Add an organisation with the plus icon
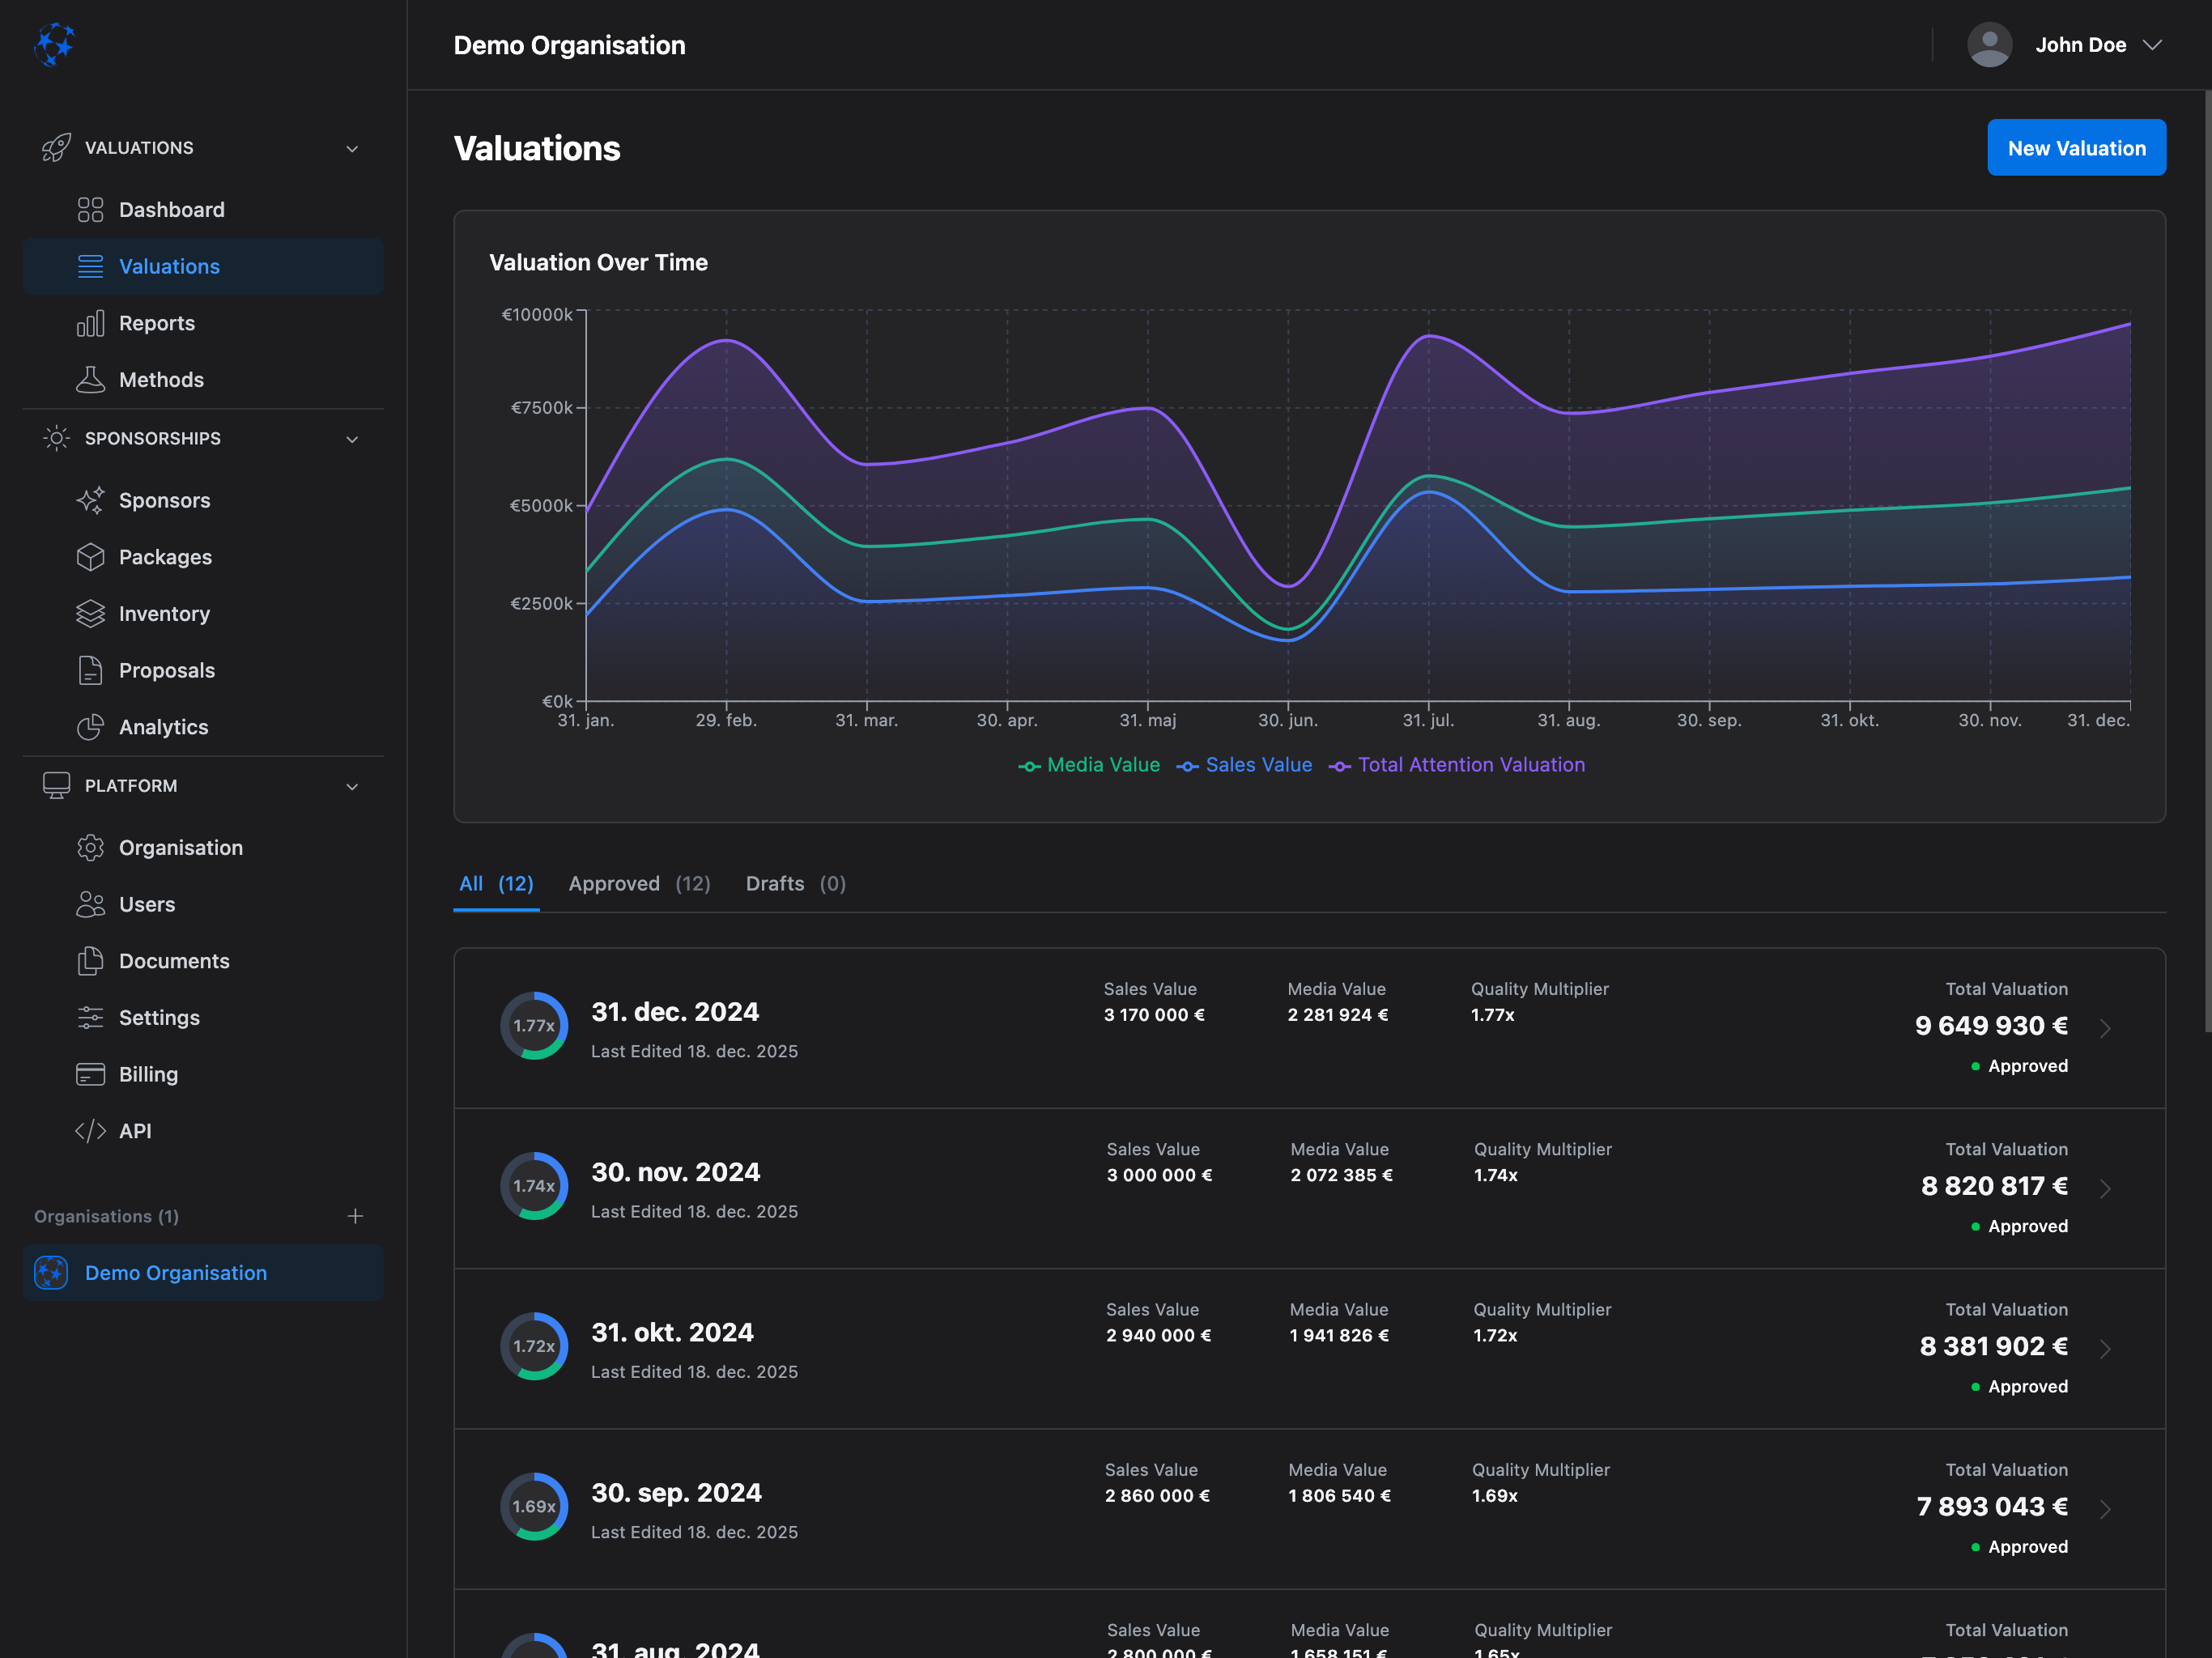 355,1216
